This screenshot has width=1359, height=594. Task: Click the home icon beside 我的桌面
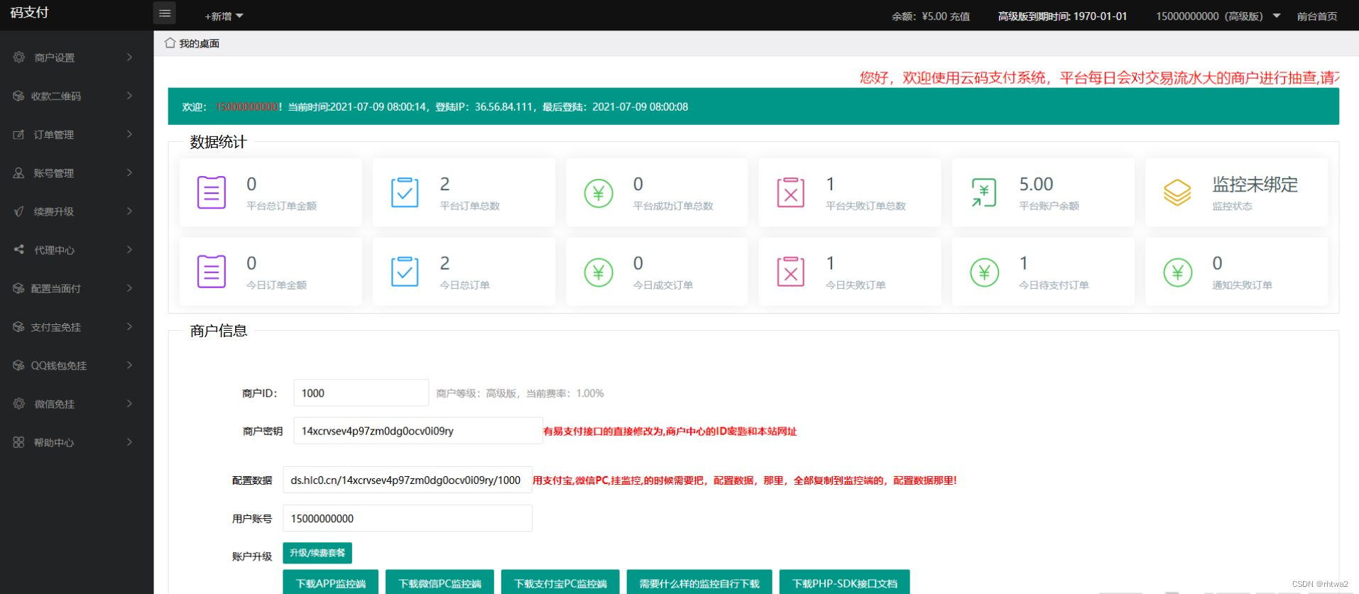[x=170, y=43]
